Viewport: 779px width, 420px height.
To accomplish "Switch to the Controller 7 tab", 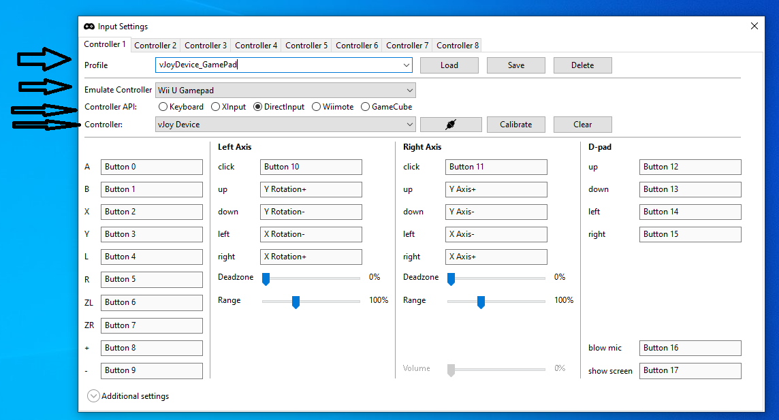I will [x=407, y=45].
